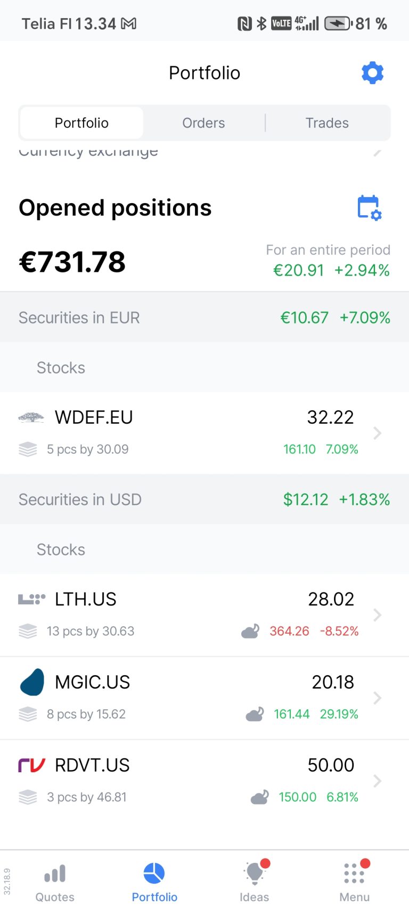
Task: Switch to the Orders tab
Action: (x=203, y=123)
